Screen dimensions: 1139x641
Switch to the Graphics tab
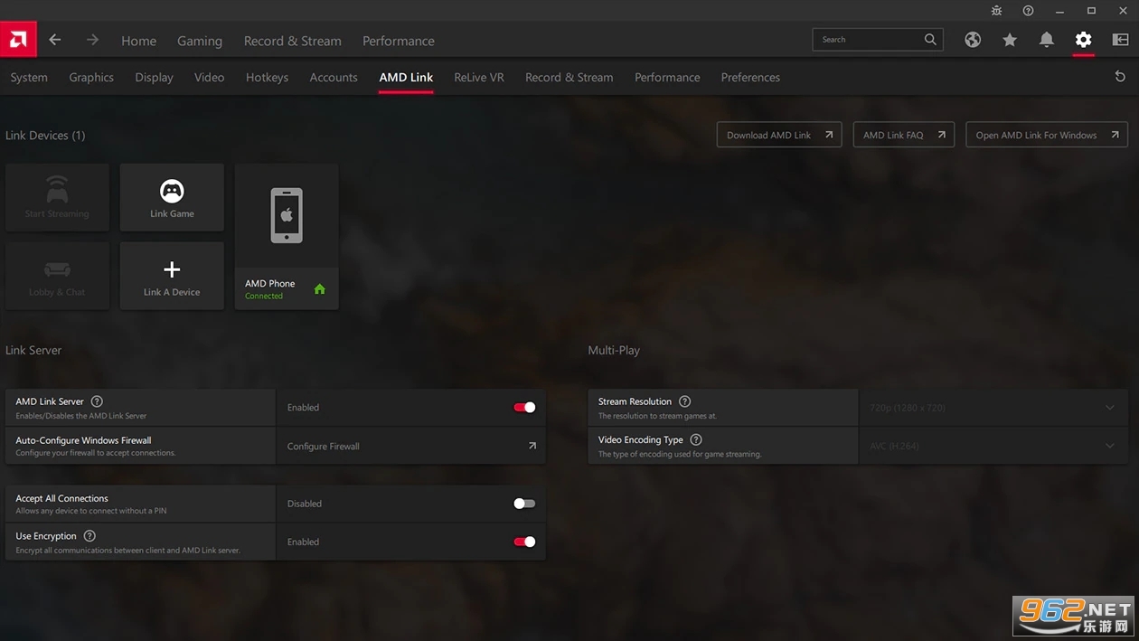[91, 77]
